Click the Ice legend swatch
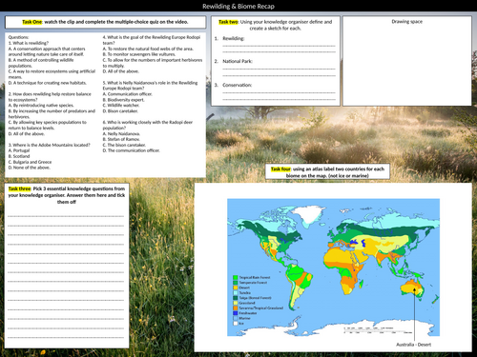 click(x=236, y=324)
